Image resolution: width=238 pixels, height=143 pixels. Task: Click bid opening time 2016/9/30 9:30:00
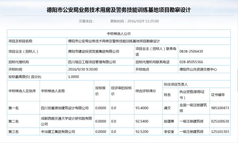(83, 69)
